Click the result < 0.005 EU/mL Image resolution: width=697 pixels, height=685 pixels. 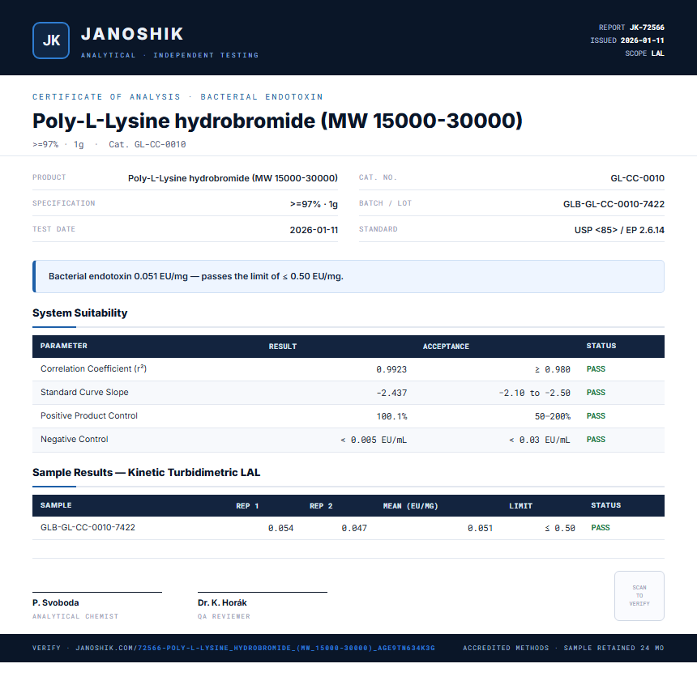point(374,440)
